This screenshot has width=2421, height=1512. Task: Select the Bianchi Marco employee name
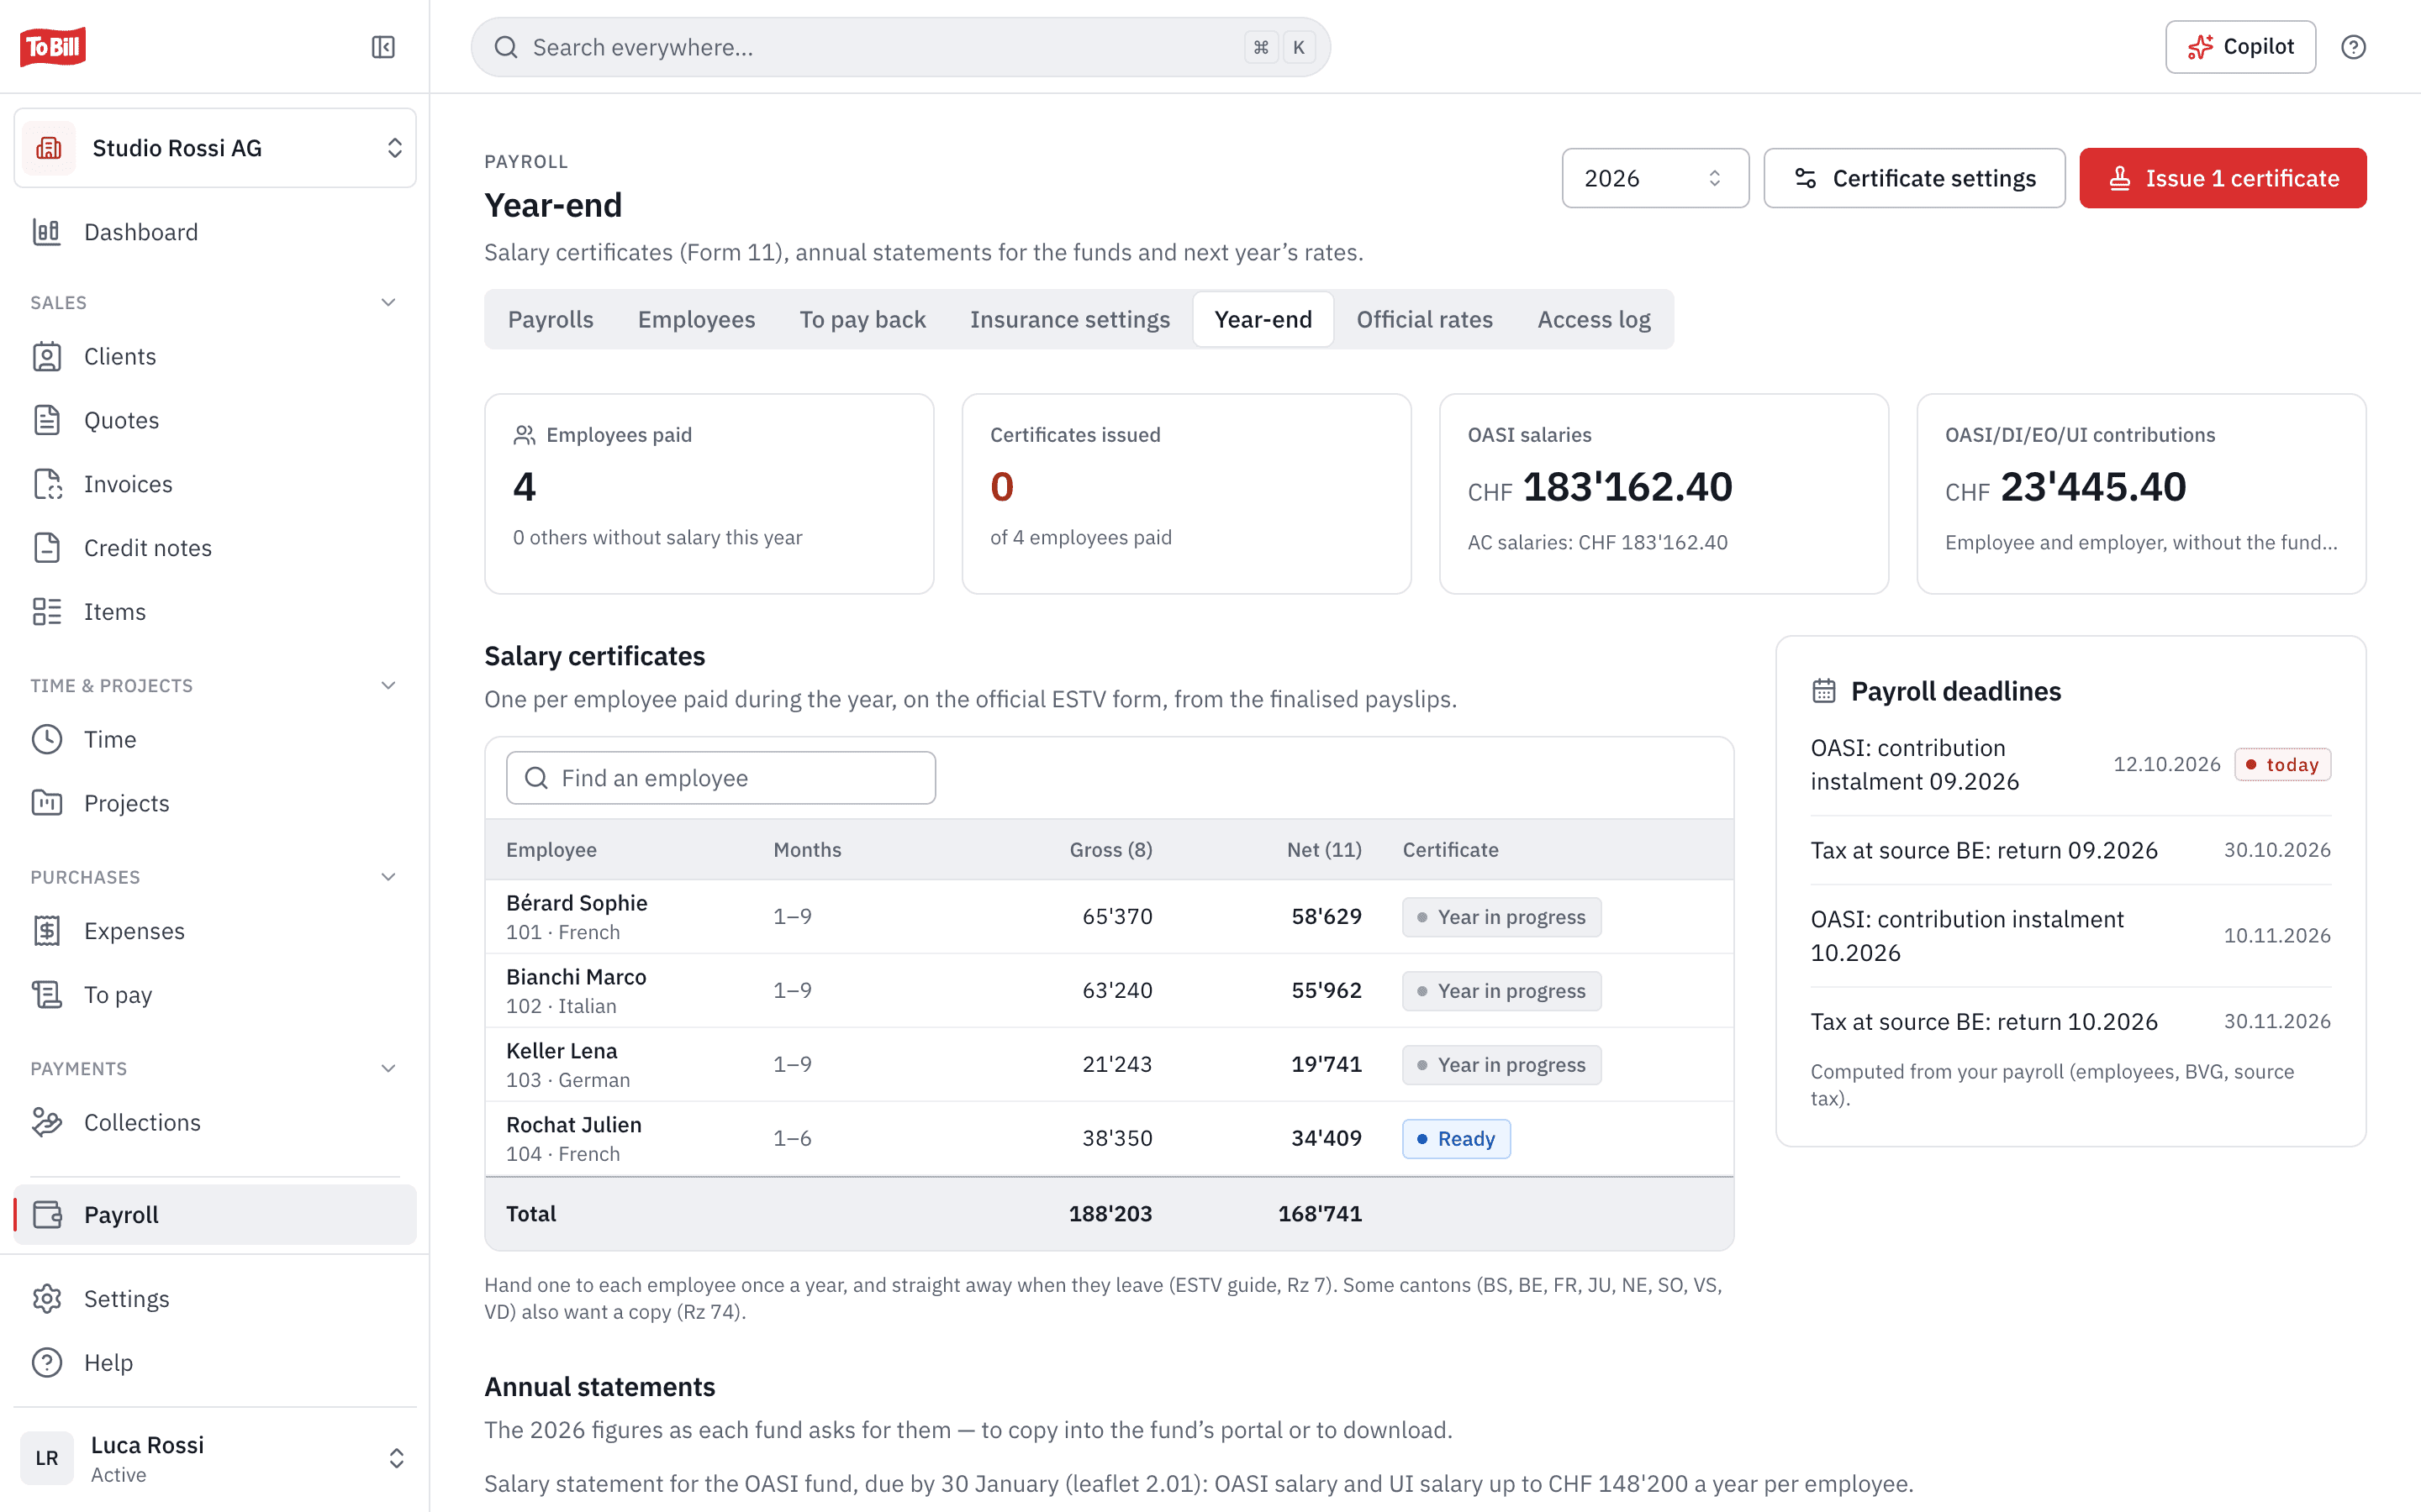(x=576, y=976)
